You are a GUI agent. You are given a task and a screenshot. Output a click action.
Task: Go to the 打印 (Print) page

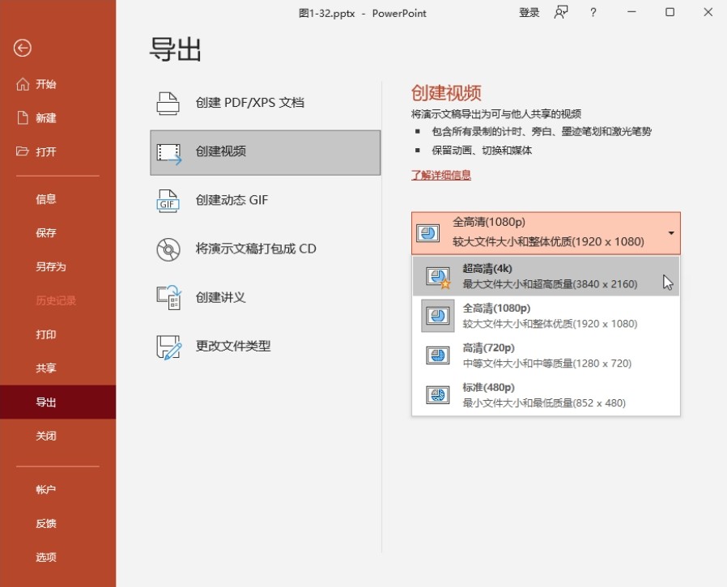[x=46, y=334]
